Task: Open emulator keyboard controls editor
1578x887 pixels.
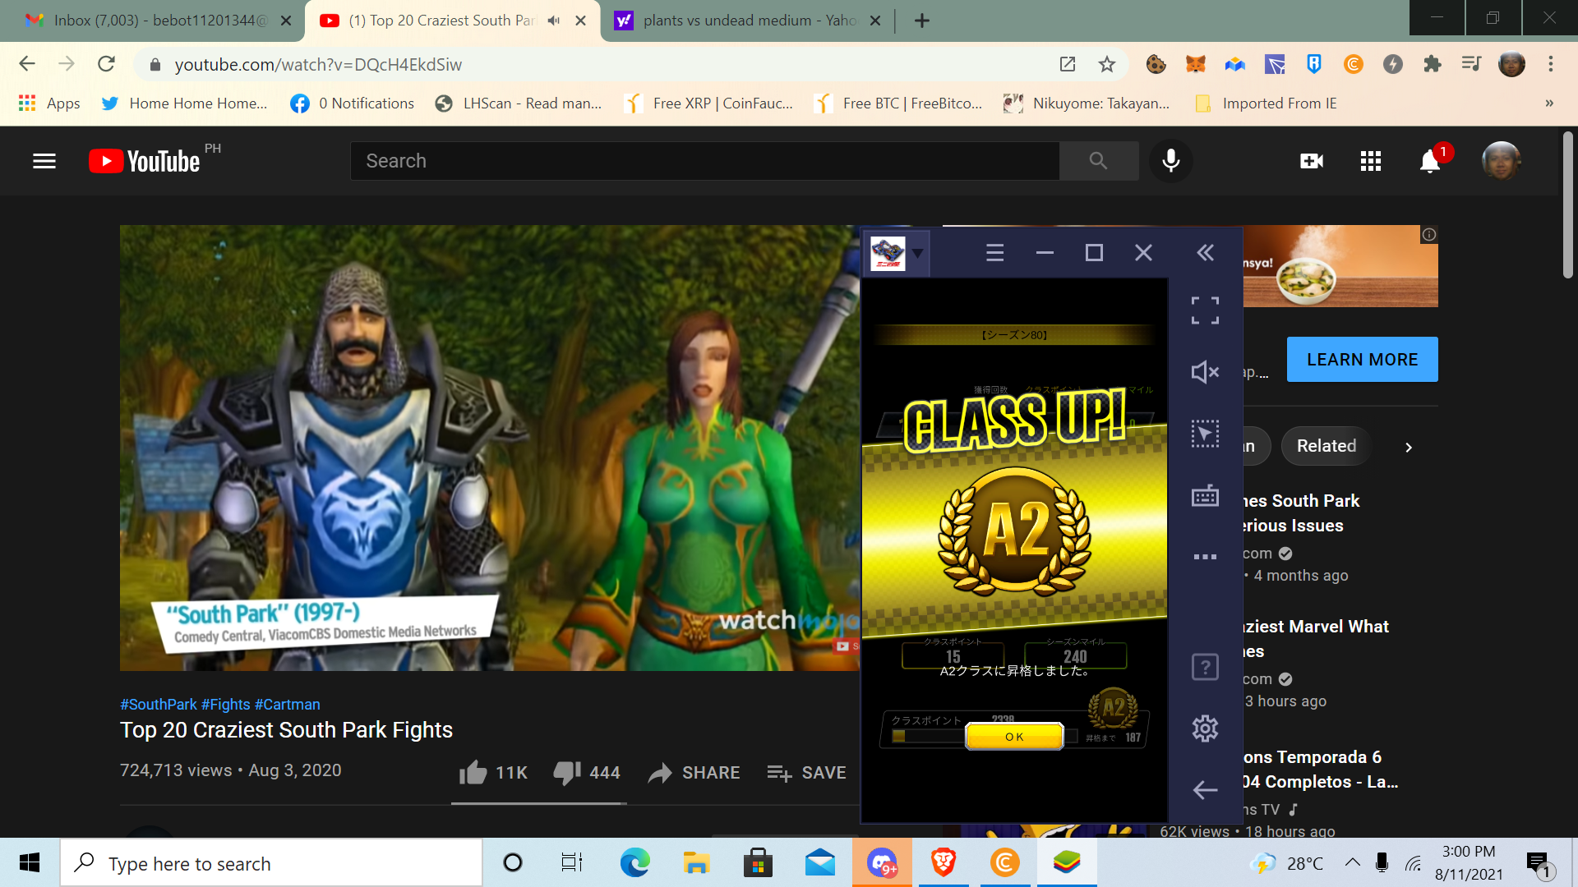Action: pos(1206,496)
